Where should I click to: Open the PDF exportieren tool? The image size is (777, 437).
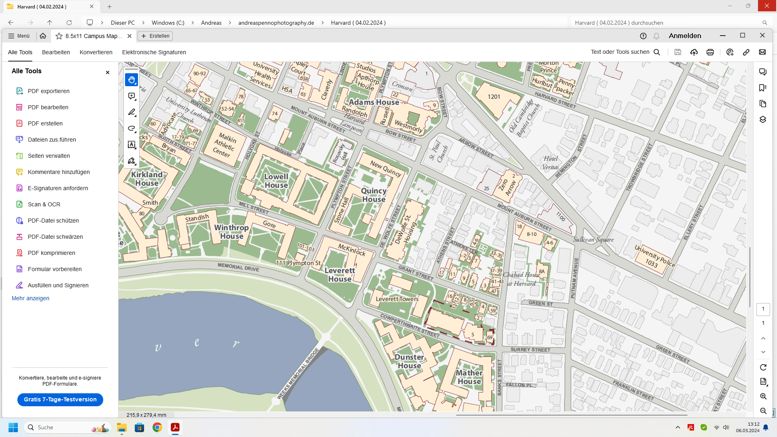pos(49,91)
